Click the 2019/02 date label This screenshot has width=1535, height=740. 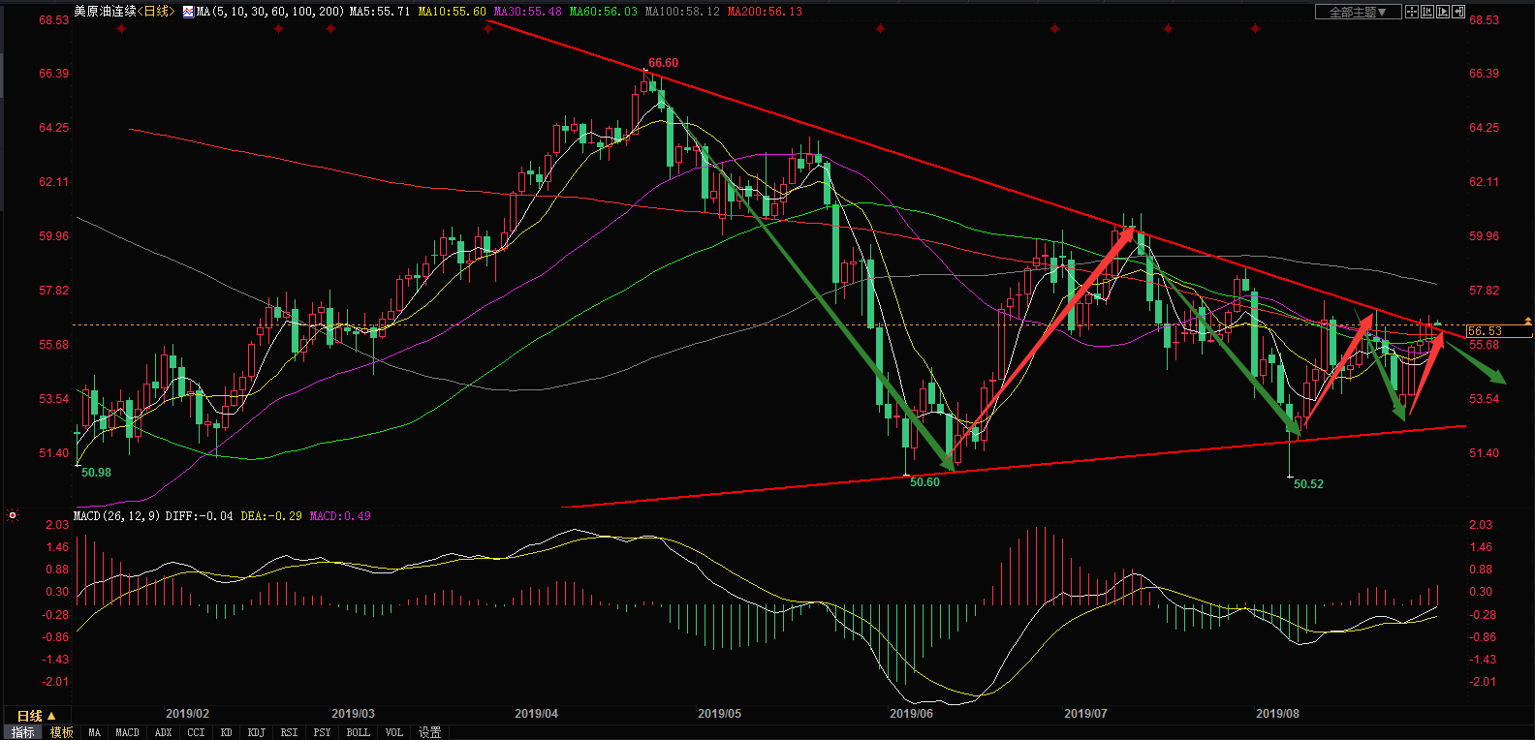[x=187, y=714]
